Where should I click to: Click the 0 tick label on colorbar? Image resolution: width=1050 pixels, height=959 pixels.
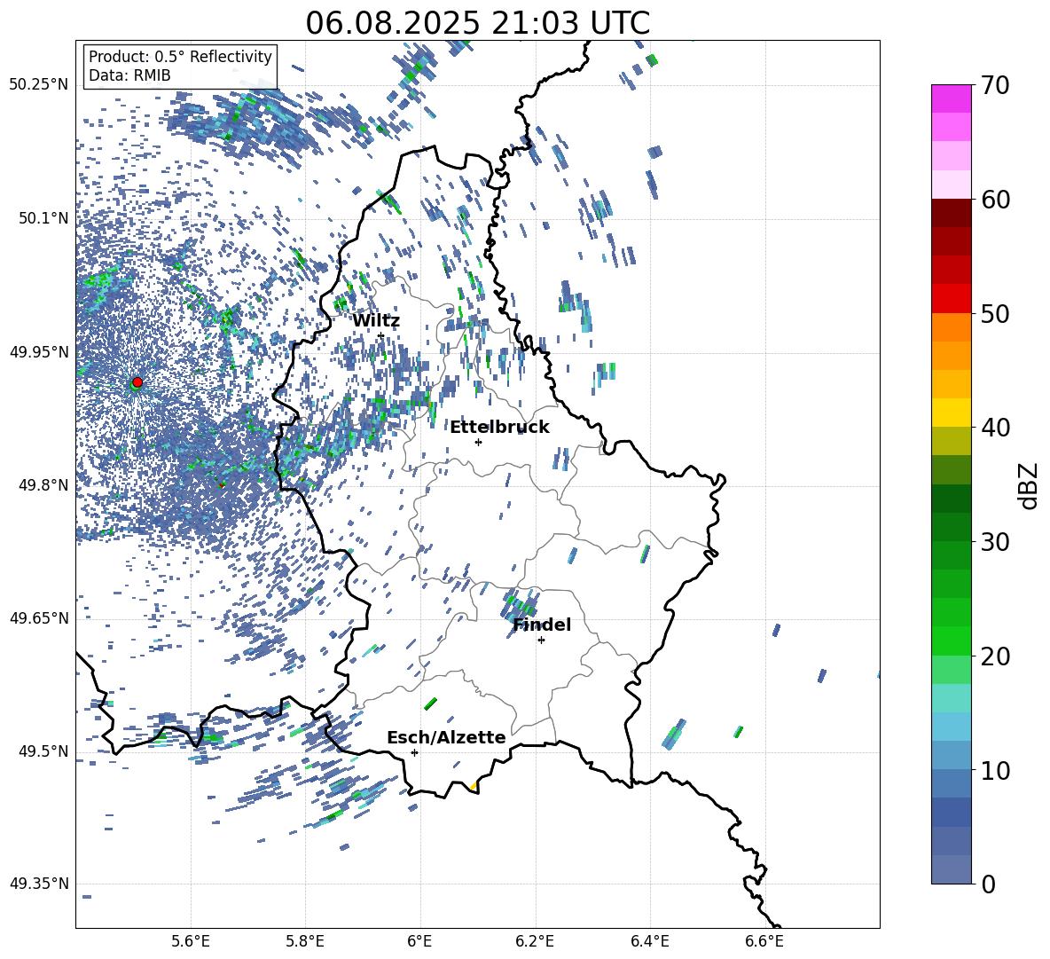[x=988, y=884]
